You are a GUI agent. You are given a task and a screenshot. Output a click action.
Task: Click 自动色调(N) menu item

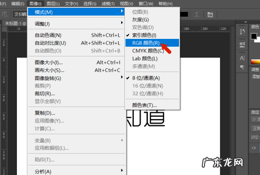pyautogui.click(x=76, y=35)
